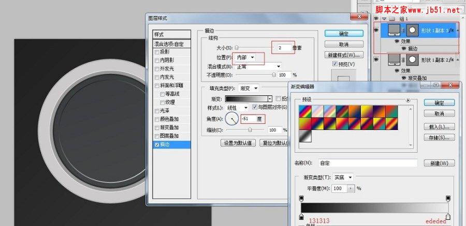The height and width of the screenshot is (226, 466).
Task: Open the 渐变叠加 row in style list
Action: [171, 127]
